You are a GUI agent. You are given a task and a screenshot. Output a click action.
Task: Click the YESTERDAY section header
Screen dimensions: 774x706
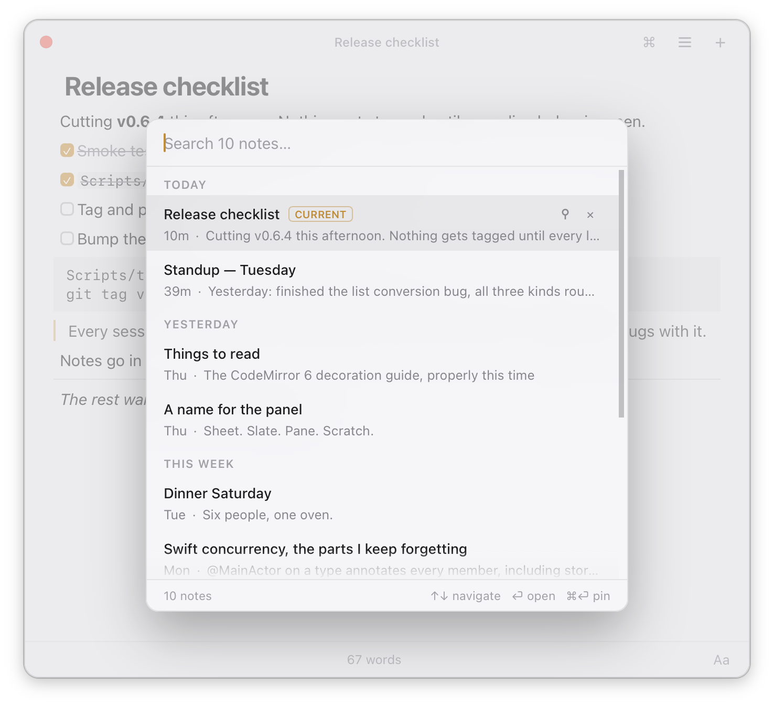click(x=201, y=324)
